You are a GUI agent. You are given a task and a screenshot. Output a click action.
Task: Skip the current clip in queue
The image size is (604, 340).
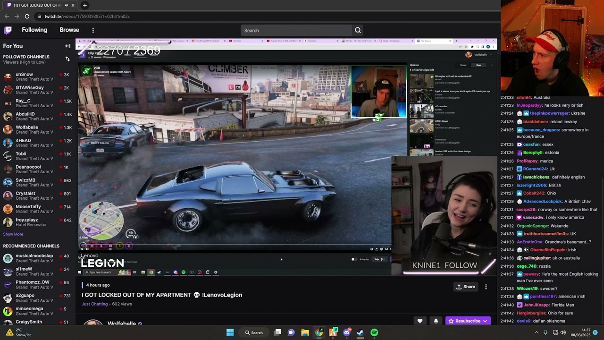click(x=379, y=259)
